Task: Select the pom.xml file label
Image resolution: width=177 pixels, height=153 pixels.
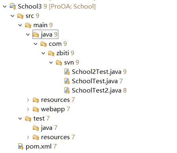Action: 39,147
